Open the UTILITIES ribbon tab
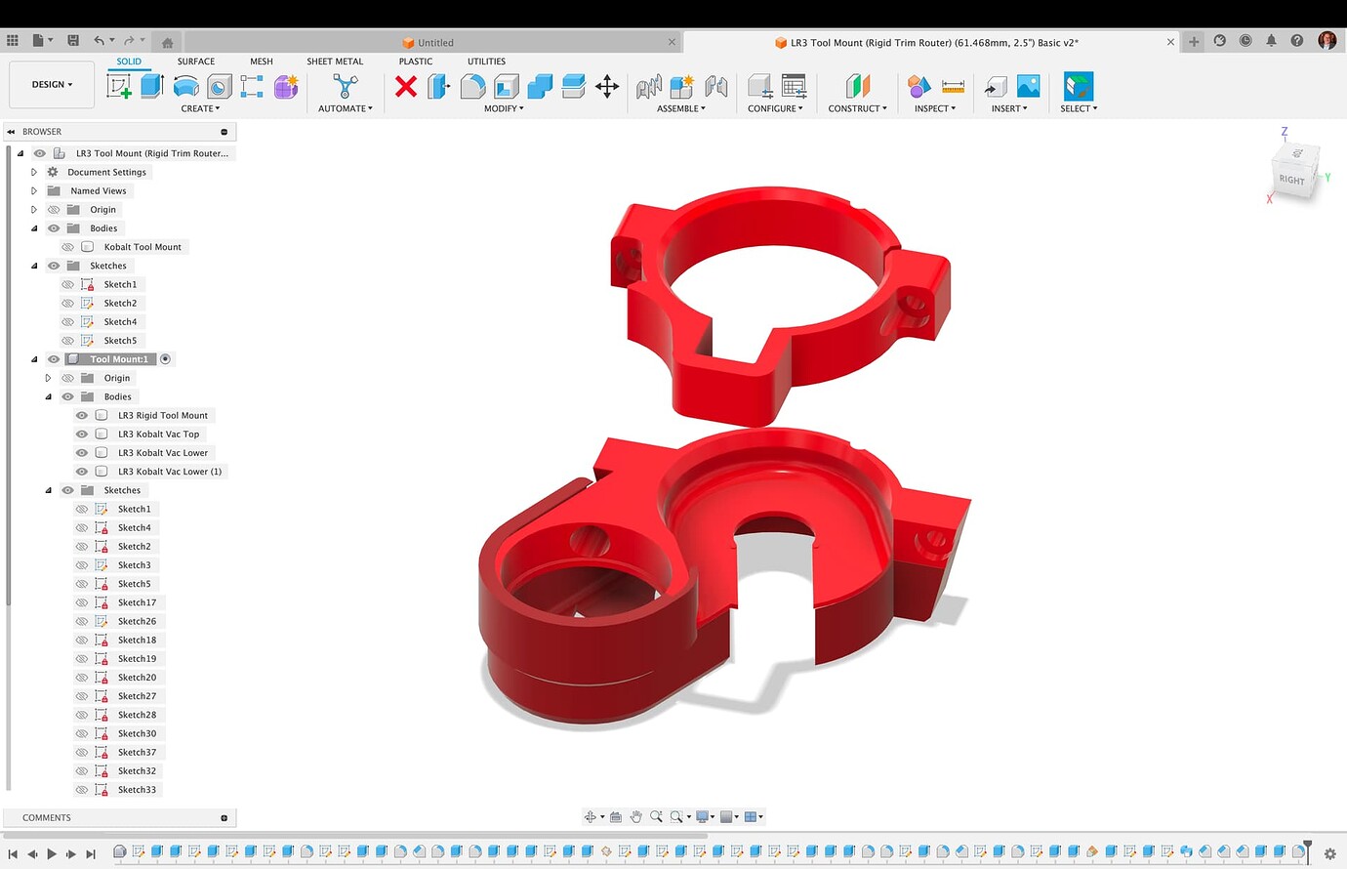 coord(485,61)
